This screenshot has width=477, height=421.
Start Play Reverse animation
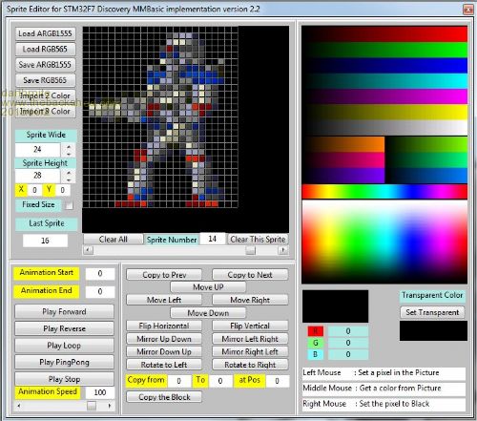coord(64,328)
